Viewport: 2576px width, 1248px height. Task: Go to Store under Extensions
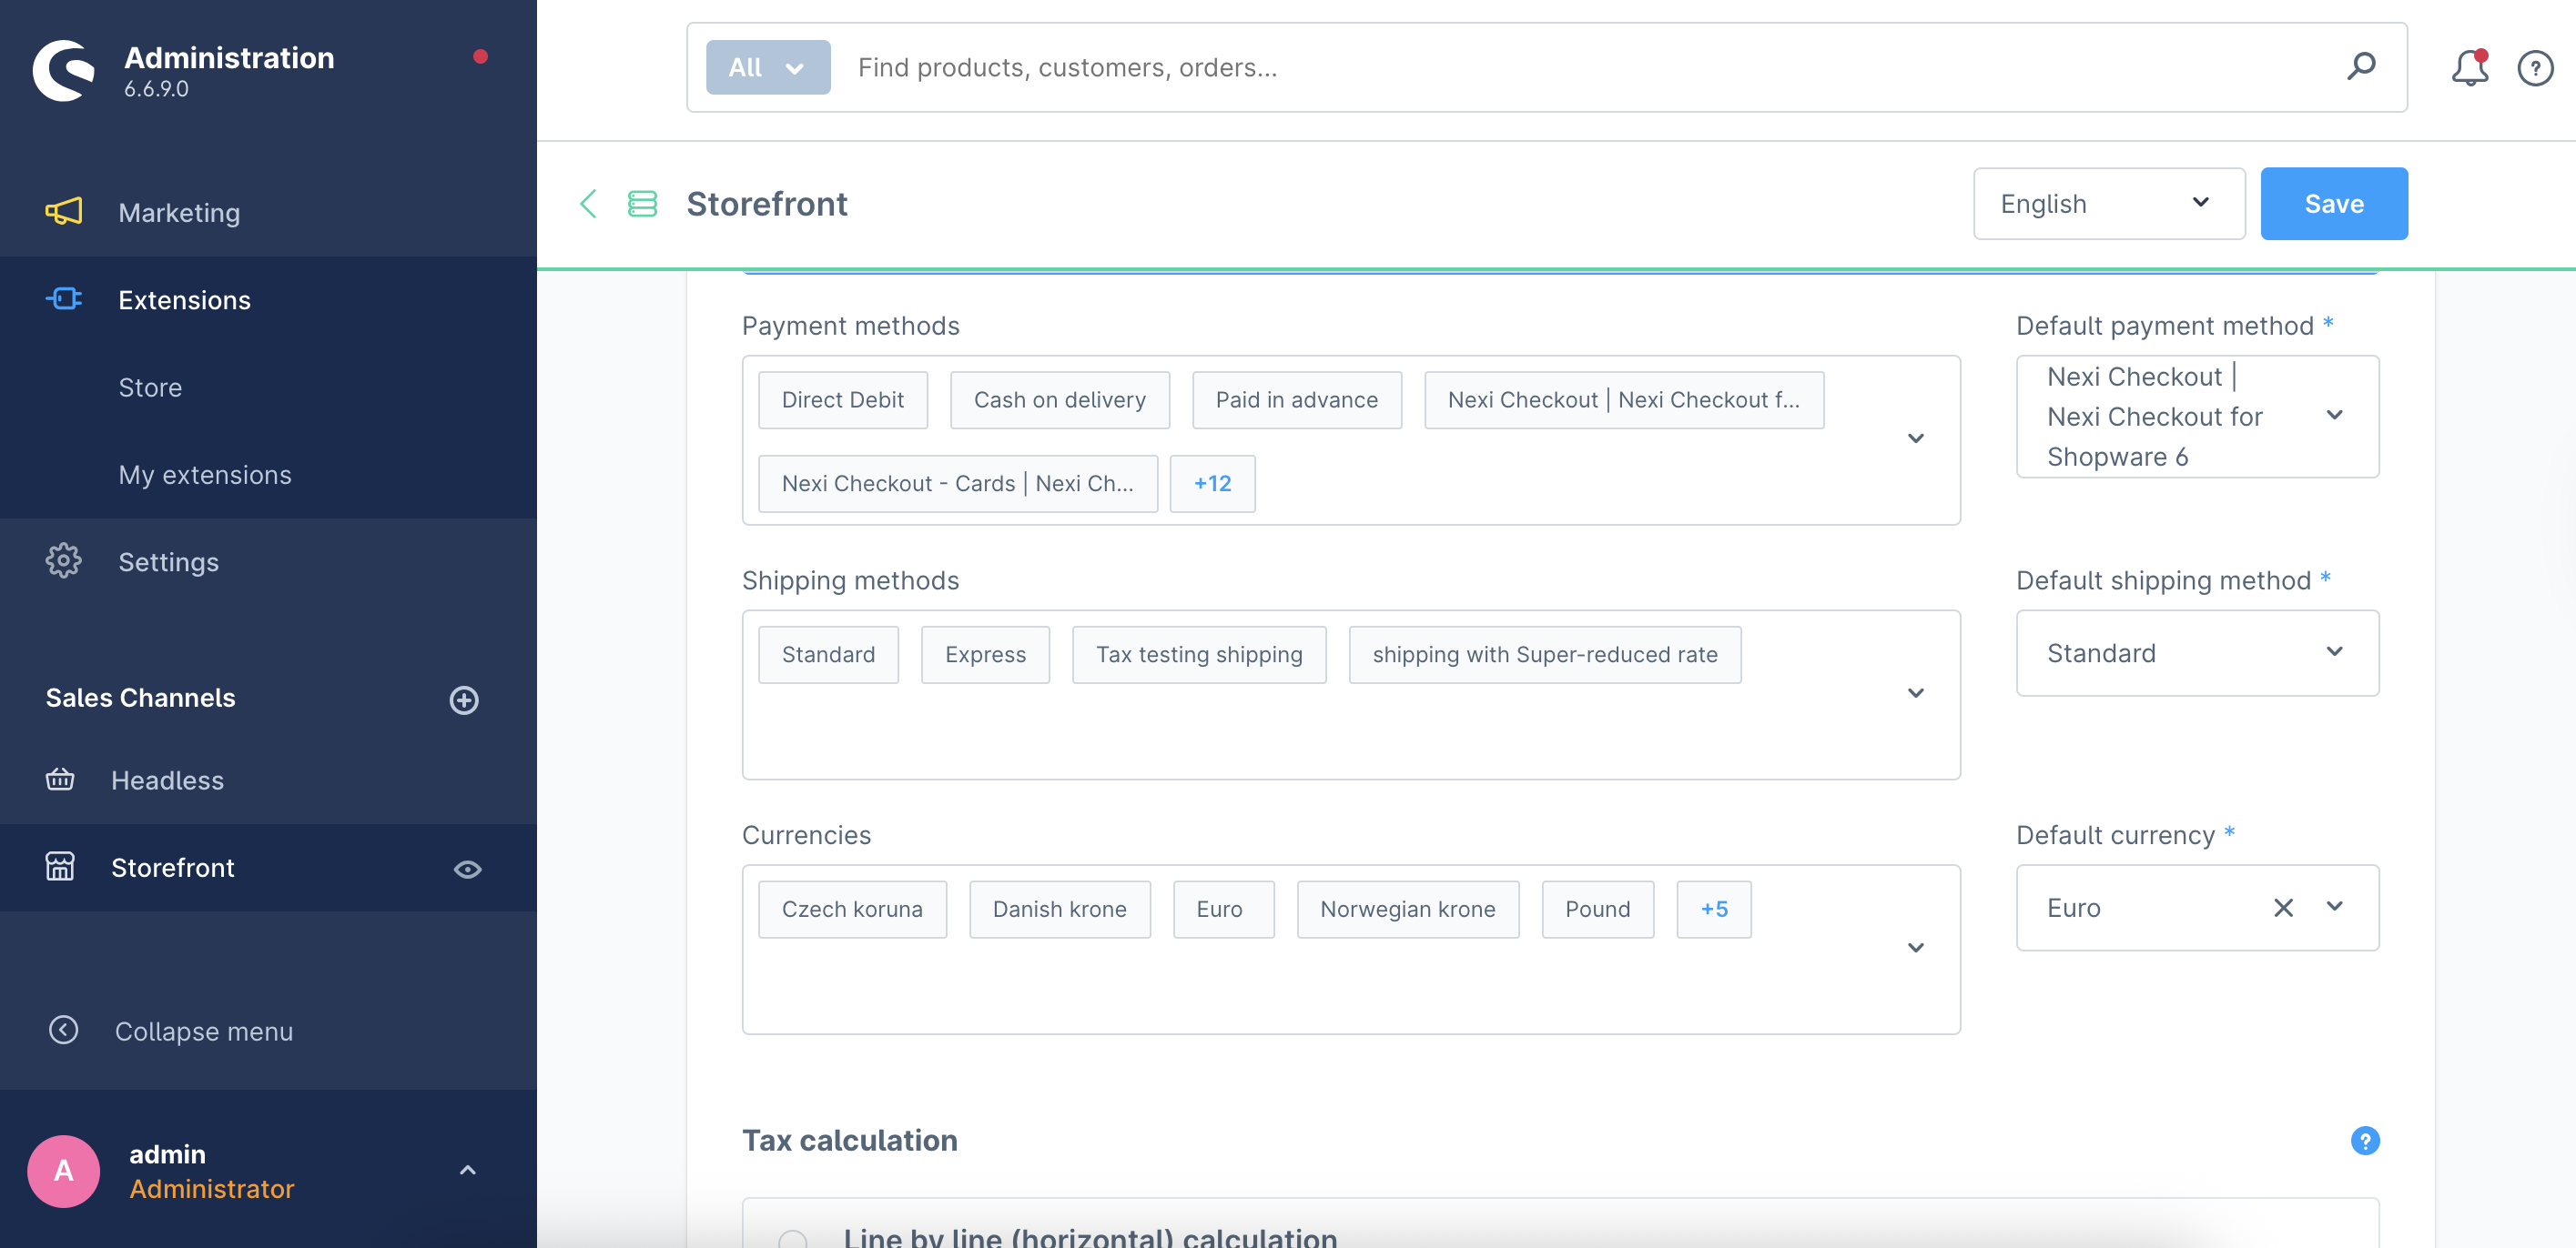(x=150, y=387)
